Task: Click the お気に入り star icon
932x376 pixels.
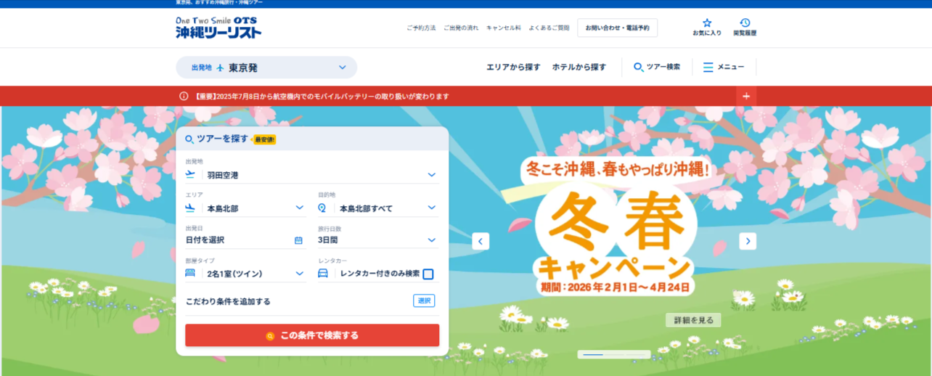Action: click(706, 23)
